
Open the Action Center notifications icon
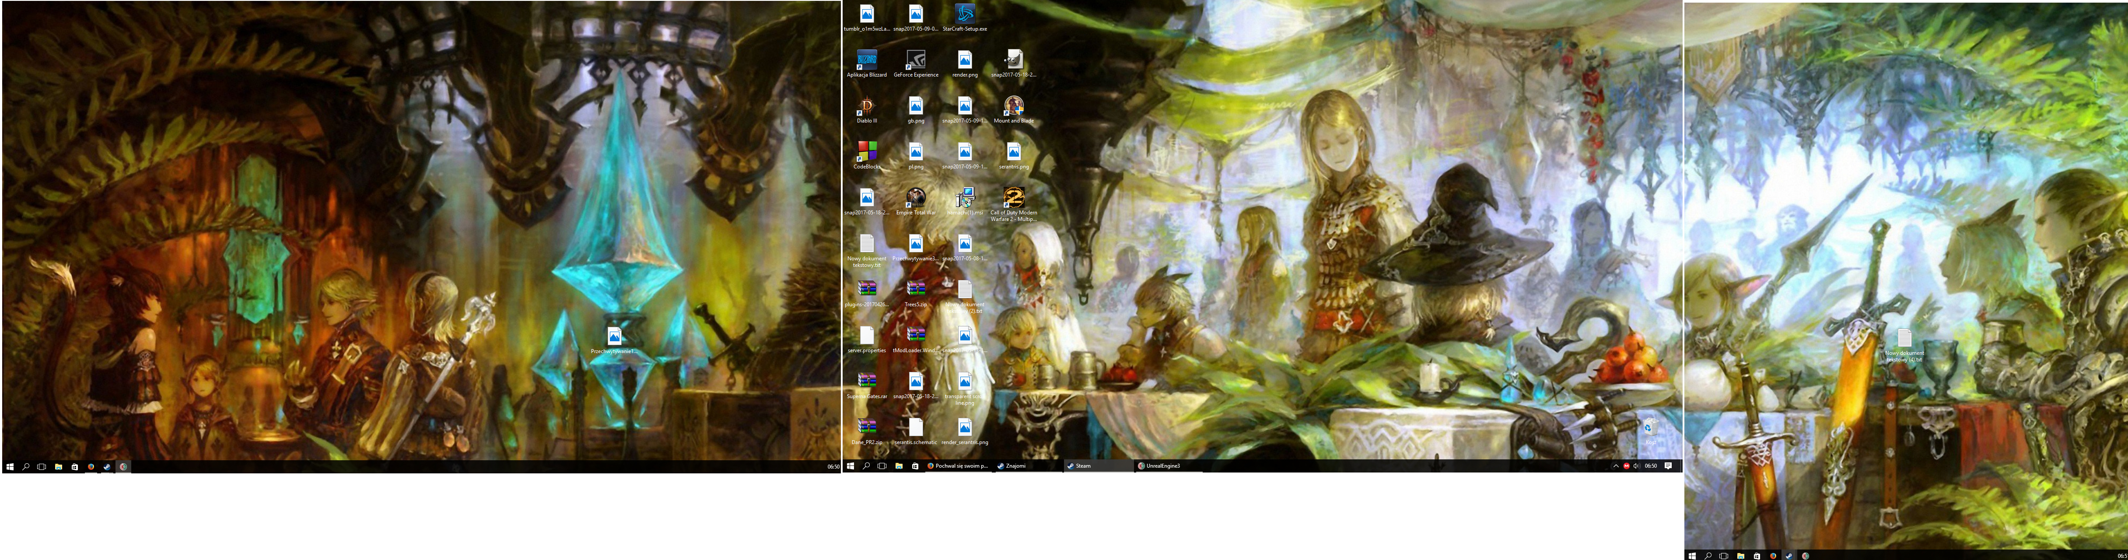point(1668,466)
